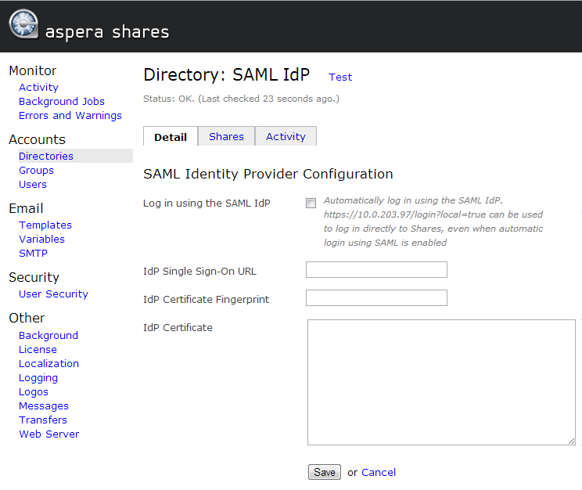Open Logos settings
Viewport: 582px width, 490px height.
pyautogui.click(x=34, y=392)
